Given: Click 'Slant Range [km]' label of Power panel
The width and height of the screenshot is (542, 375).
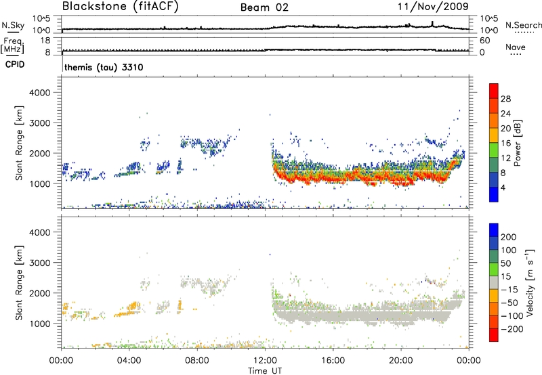Looking at the screenshot, I should click(x=19, y=143).
